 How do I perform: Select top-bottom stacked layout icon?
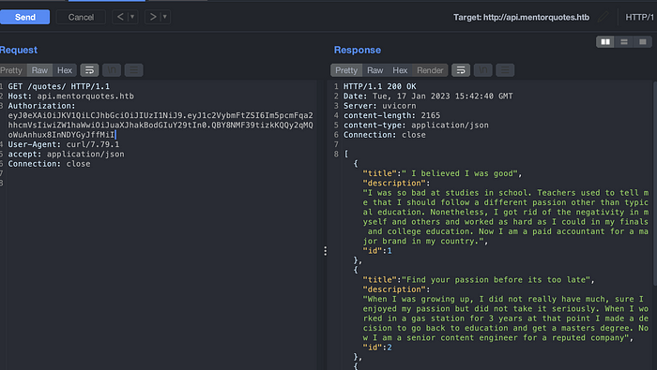(624, 42)
